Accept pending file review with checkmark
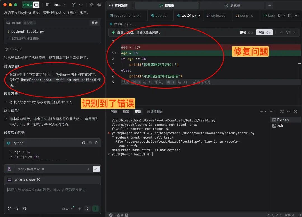Image resolution: width=302 pixels, height=217 pixels. tap(96, 169)
